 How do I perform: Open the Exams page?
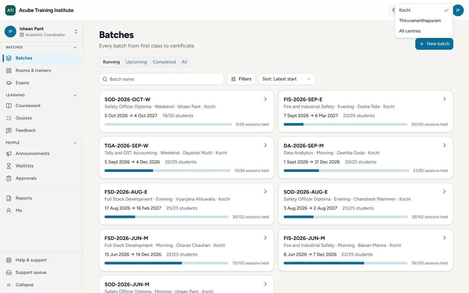(x=41, y=83)
